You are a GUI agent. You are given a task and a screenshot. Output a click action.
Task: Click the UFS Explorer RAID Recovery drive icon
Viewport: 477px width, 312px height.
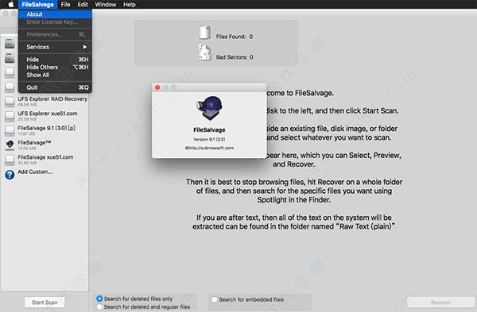tap(10, 102)
